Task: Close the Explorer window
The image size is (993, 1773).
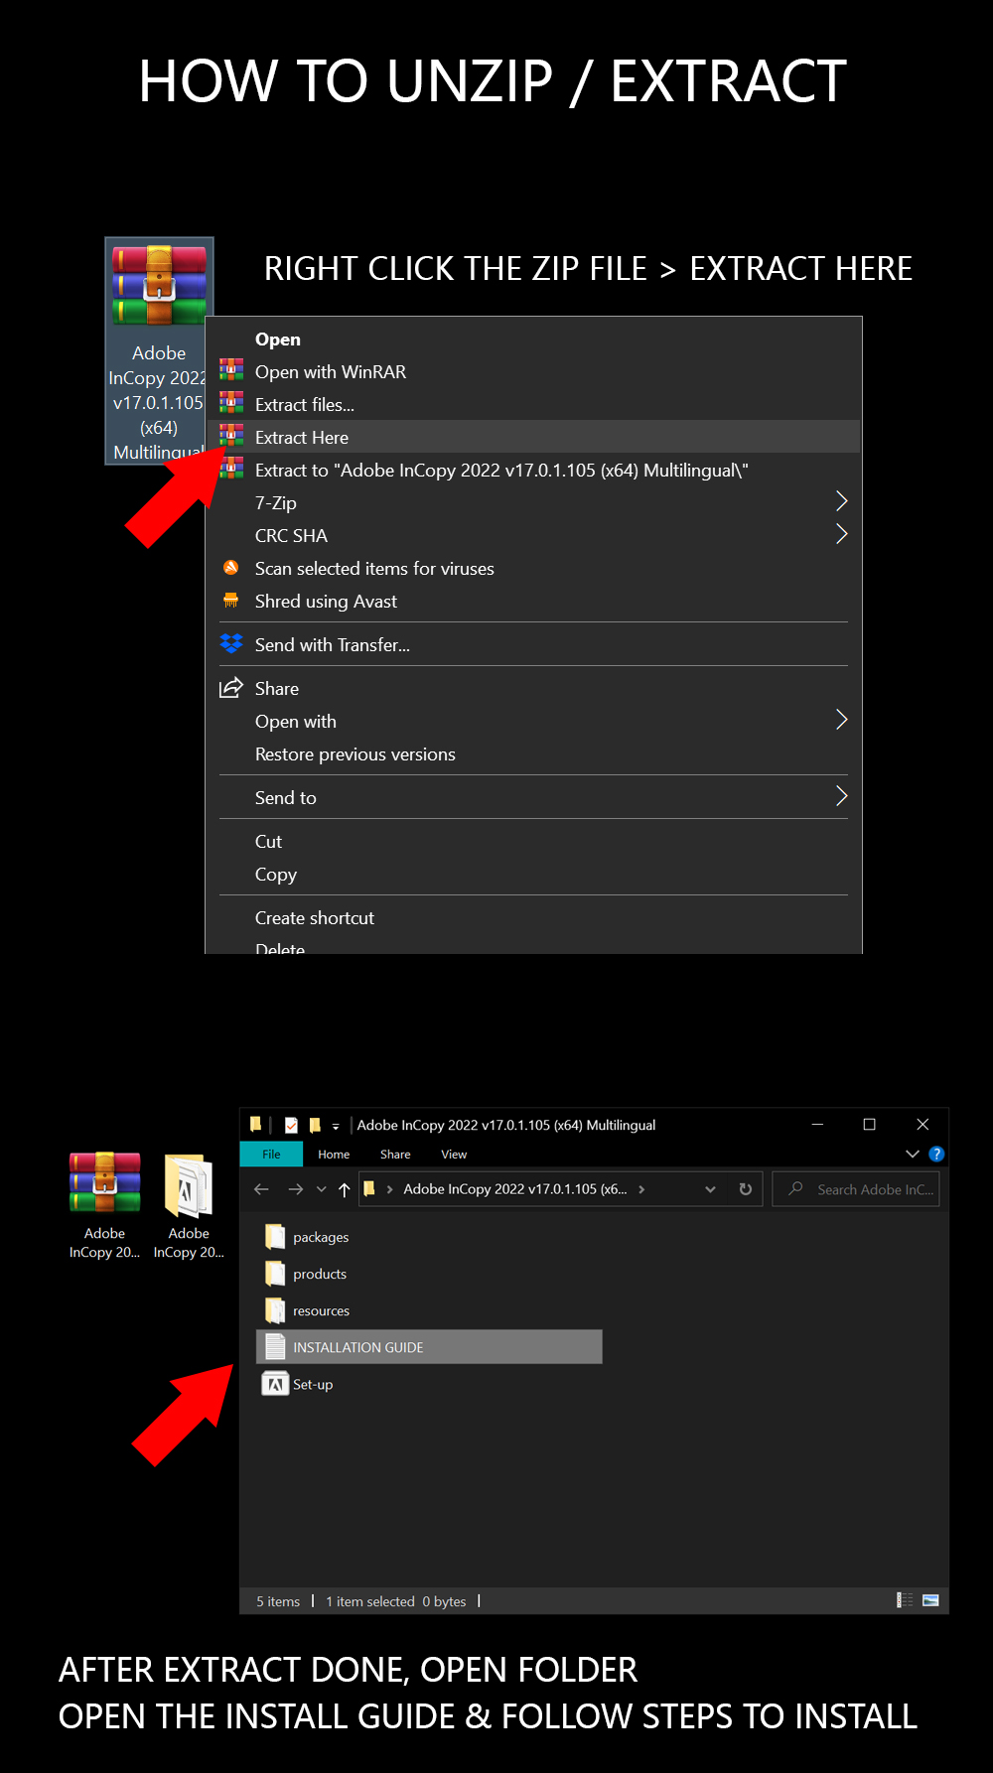Action: click(922, 1124)
